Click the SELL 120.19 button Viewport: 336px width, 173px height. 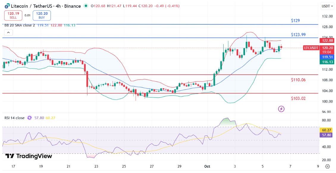click(12, 15)
